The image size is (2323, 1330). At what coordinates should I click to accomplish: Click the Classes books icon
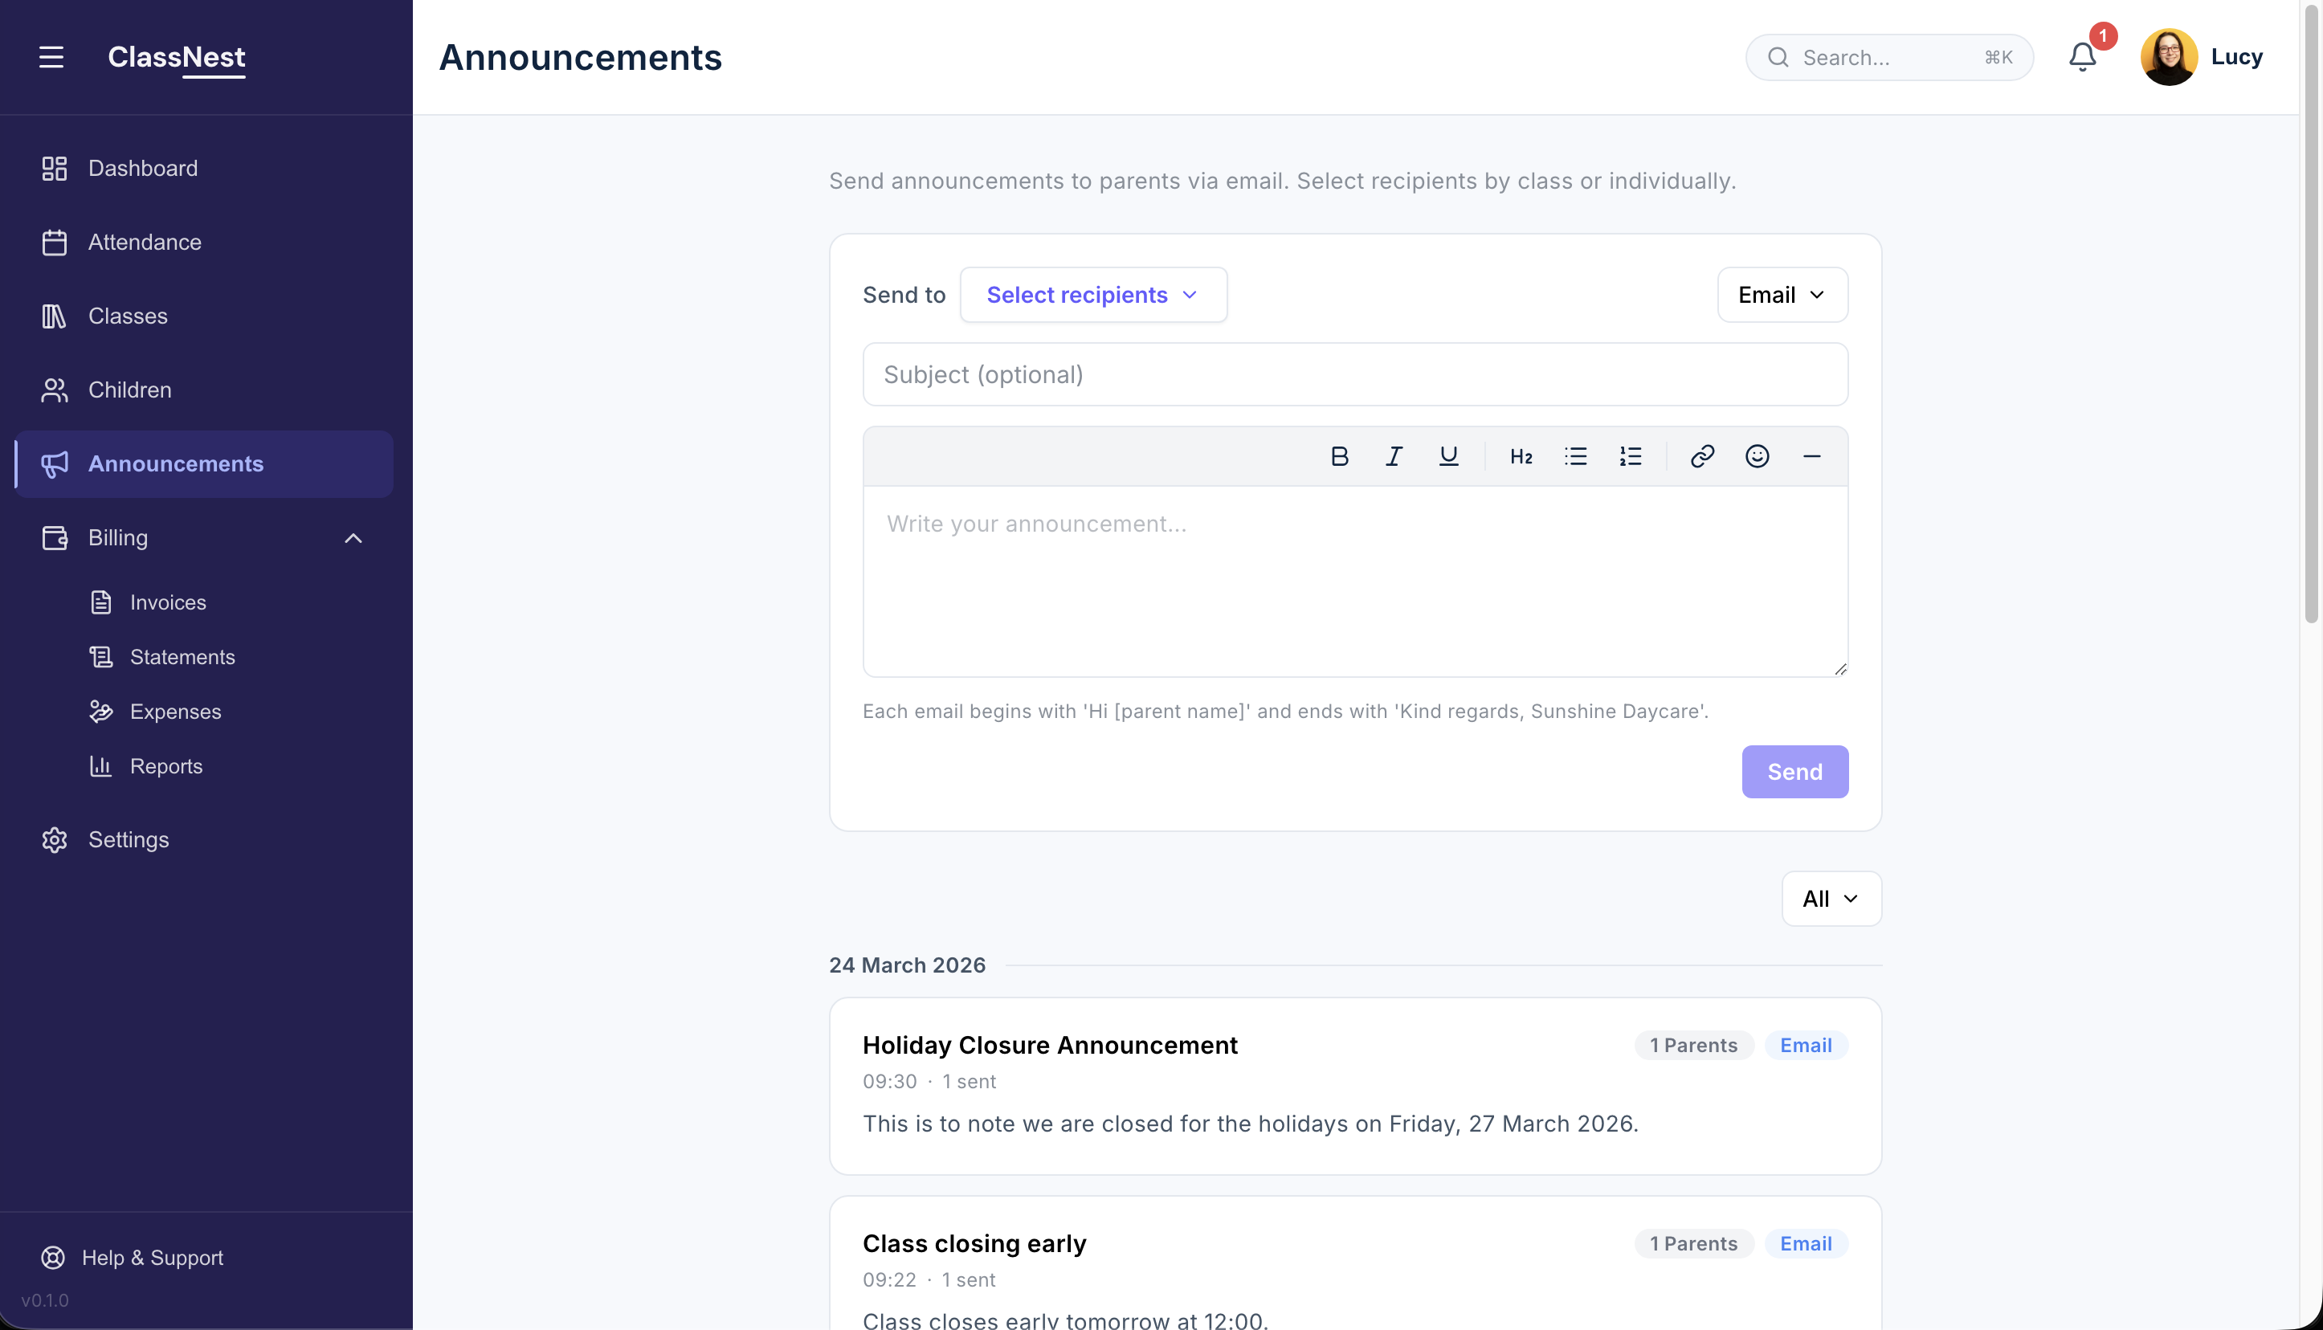pos(55,316)
